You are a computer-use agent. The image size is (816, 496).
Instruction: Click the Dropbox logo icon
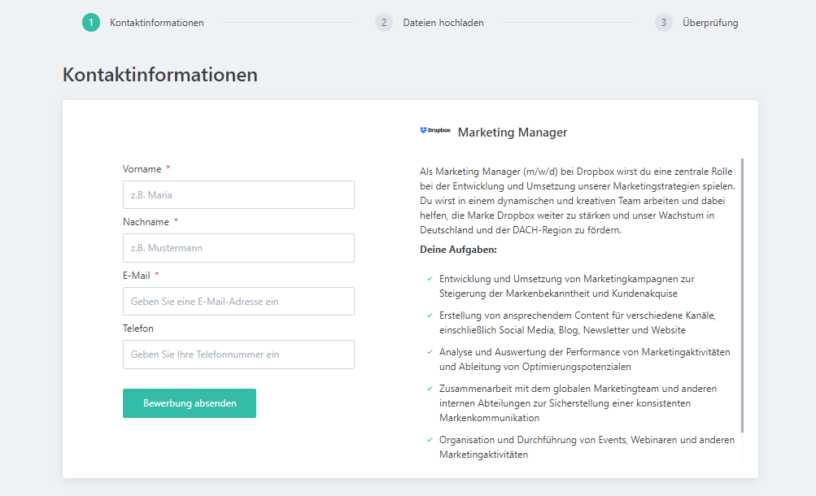pyautogui.click(x=435, y=130)
